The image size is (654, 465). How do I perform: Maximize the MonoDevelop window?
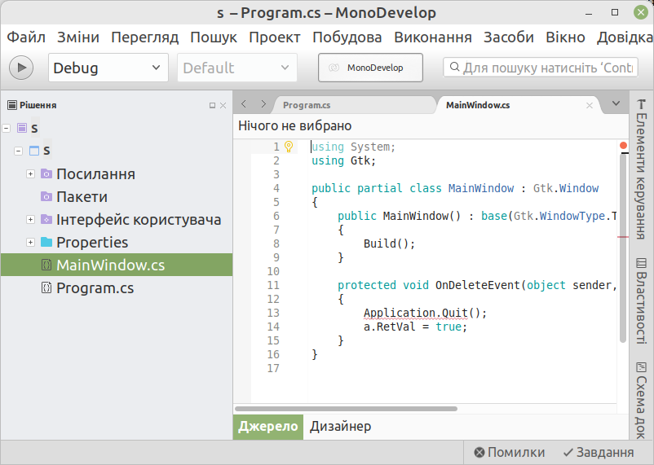(x=615, y=12)
